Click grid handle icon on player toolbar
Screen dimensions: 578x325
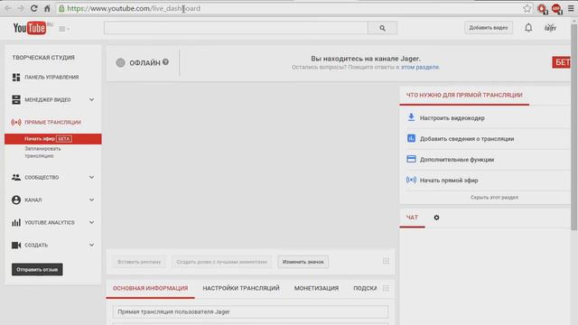point(386,261)
